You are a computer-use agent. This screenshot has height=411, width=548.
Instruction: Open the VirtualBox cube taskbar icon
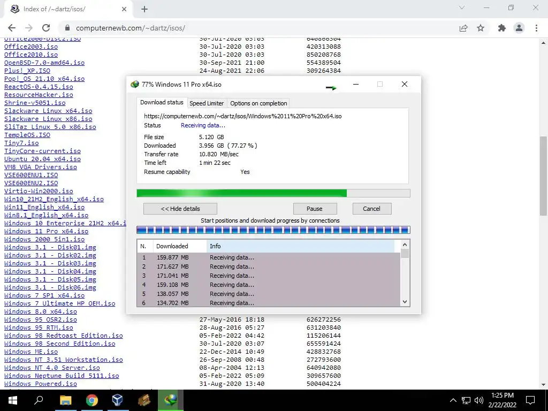tap(117, 400)
